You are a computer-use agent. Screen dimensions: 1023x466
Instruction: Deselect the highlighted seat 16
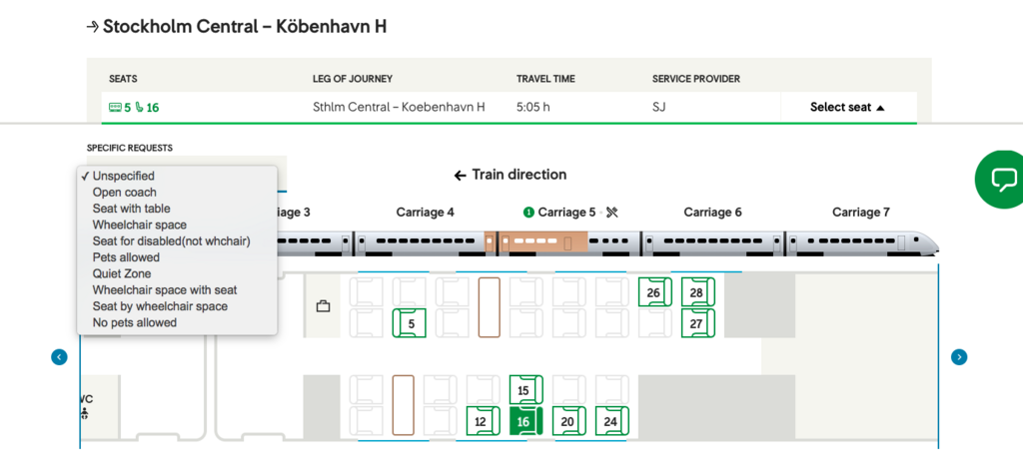[x=524, y=421]
